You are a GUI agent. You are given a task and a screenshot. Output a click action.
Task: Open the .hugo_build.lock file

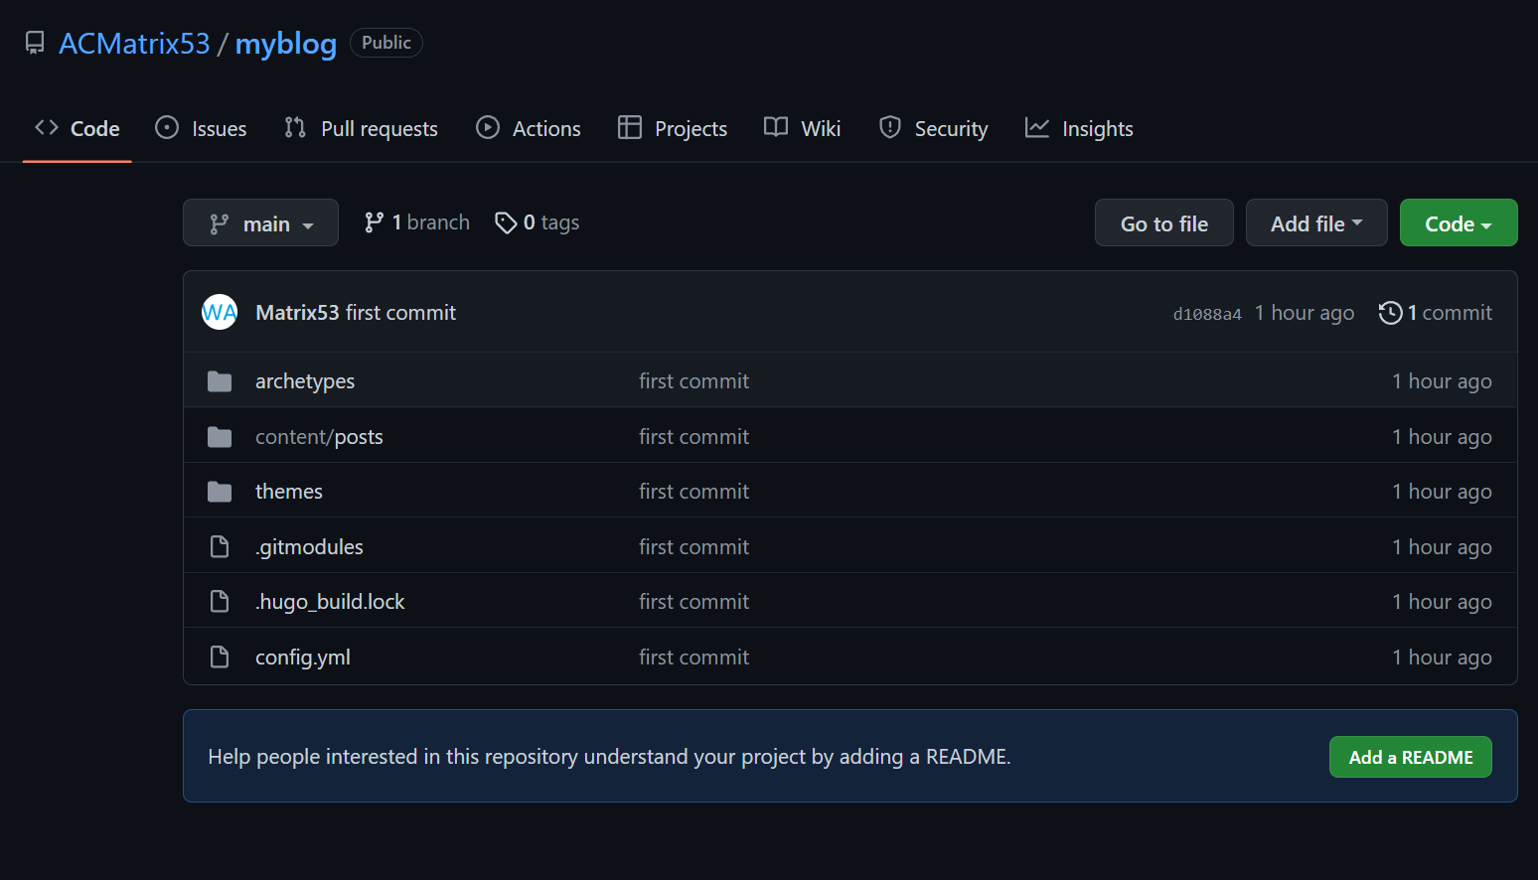point(330,602)
